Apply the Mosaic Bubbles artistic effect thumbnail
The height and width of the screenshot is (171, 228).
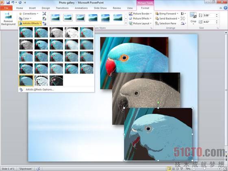72,56
